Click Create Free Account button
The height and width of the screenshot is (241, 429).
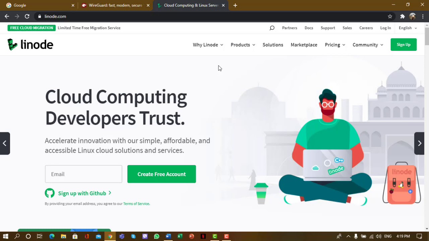162,174
